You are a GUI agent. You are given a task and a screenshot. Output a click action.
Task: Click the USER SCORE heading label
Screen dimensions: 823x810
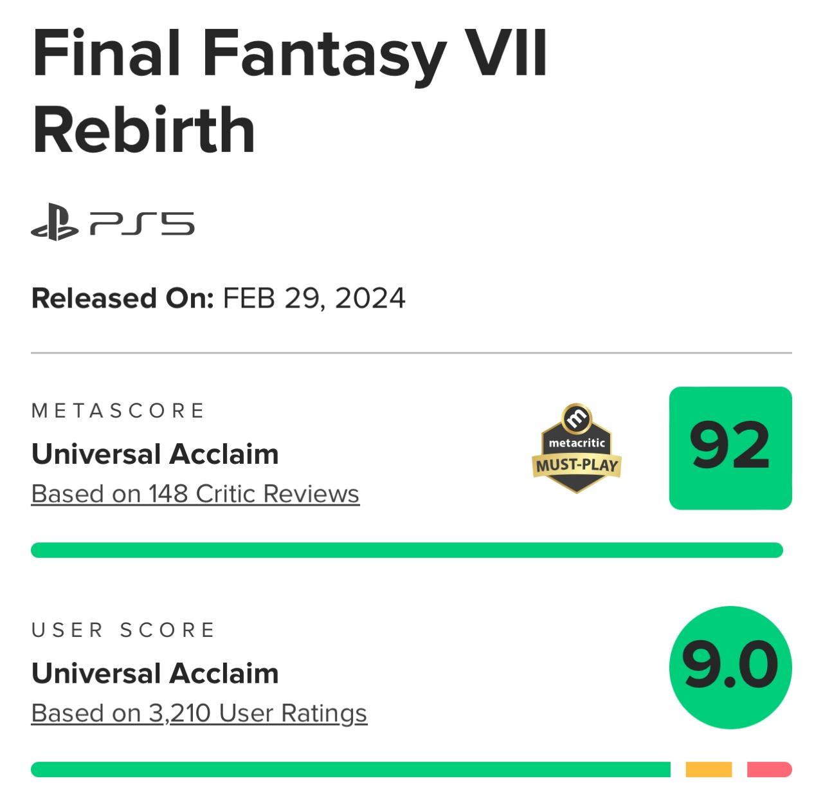point(123,630)
